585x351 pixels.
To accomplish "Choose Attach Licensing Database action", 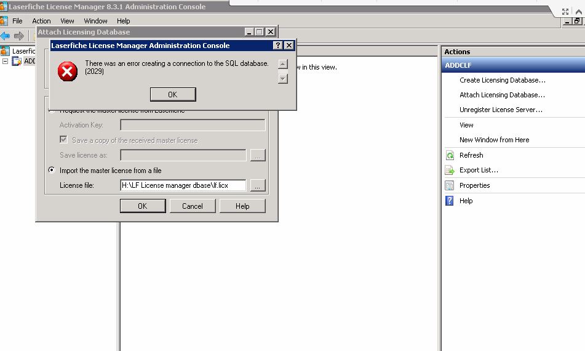I will (x=502, y=95).
